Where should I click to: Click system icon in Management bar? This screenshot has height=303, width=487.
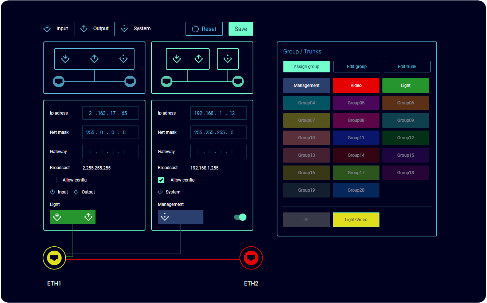click(x=165, y=217)
